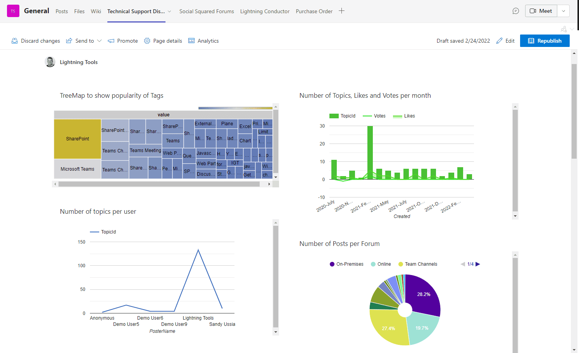View page Analytics via the chart icon

click(x=191, y=40)
